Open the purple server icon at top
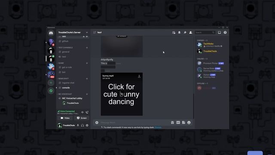This screenshot has height=155, width=275. 51,42
